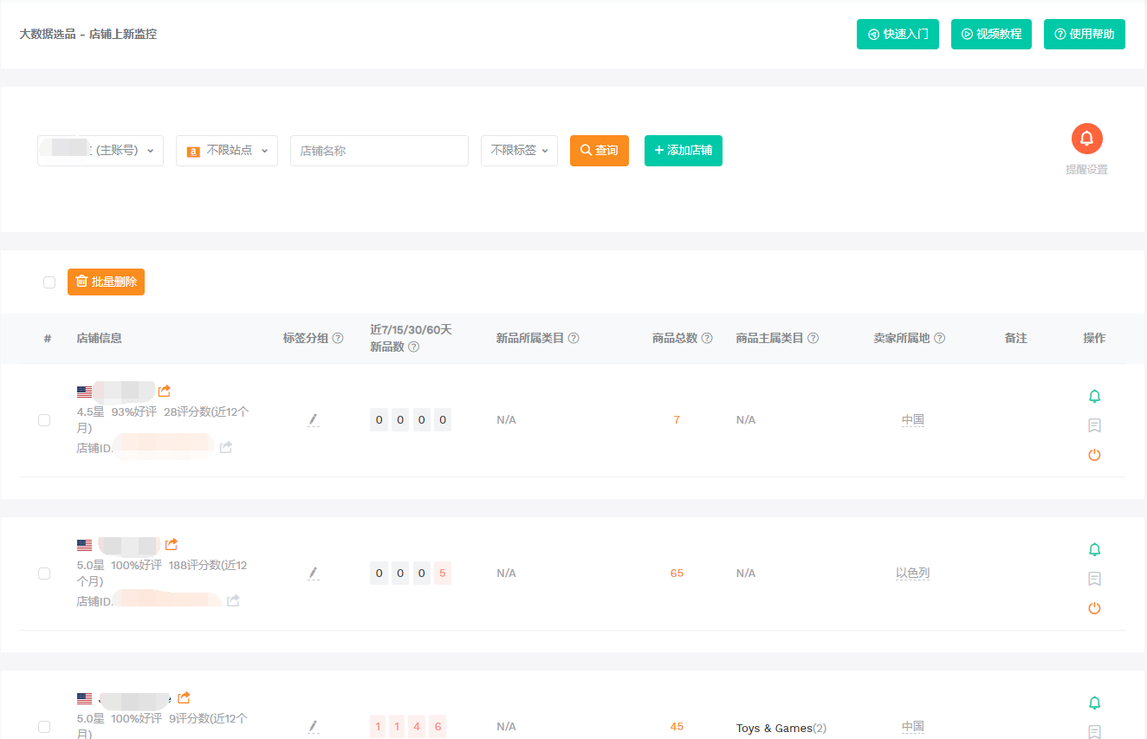Click help icon next to 商品主属类目 header
Screen dimensions: 1147x739
coord(813,339)
